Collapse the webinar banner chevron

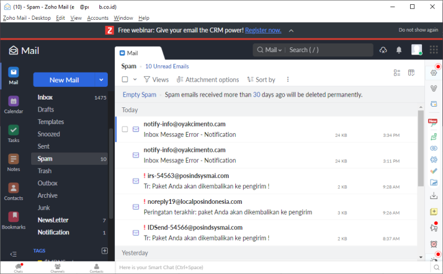(291, 31)
